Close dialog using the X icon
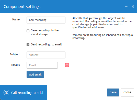137x100 pixels. 133,7
